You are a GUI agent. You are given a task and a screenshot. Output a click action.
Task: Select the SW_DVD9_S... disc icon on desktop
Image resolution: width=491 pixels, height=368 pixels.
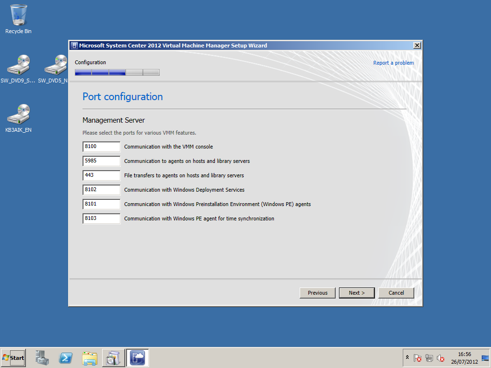[18, 69]
